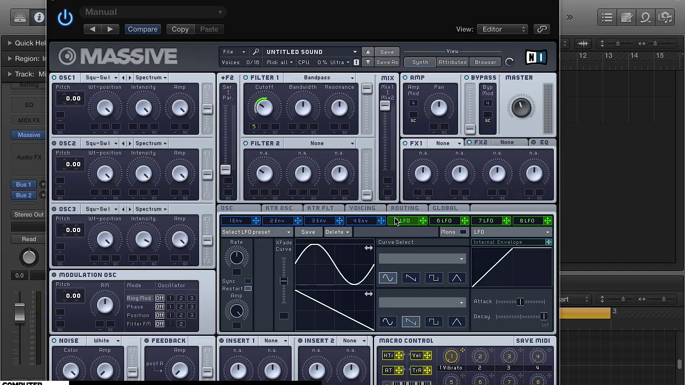This screenshot has height=385, width=685.
Task: Open the sound search magnifier icon
Action: click(x=256, y=52)
